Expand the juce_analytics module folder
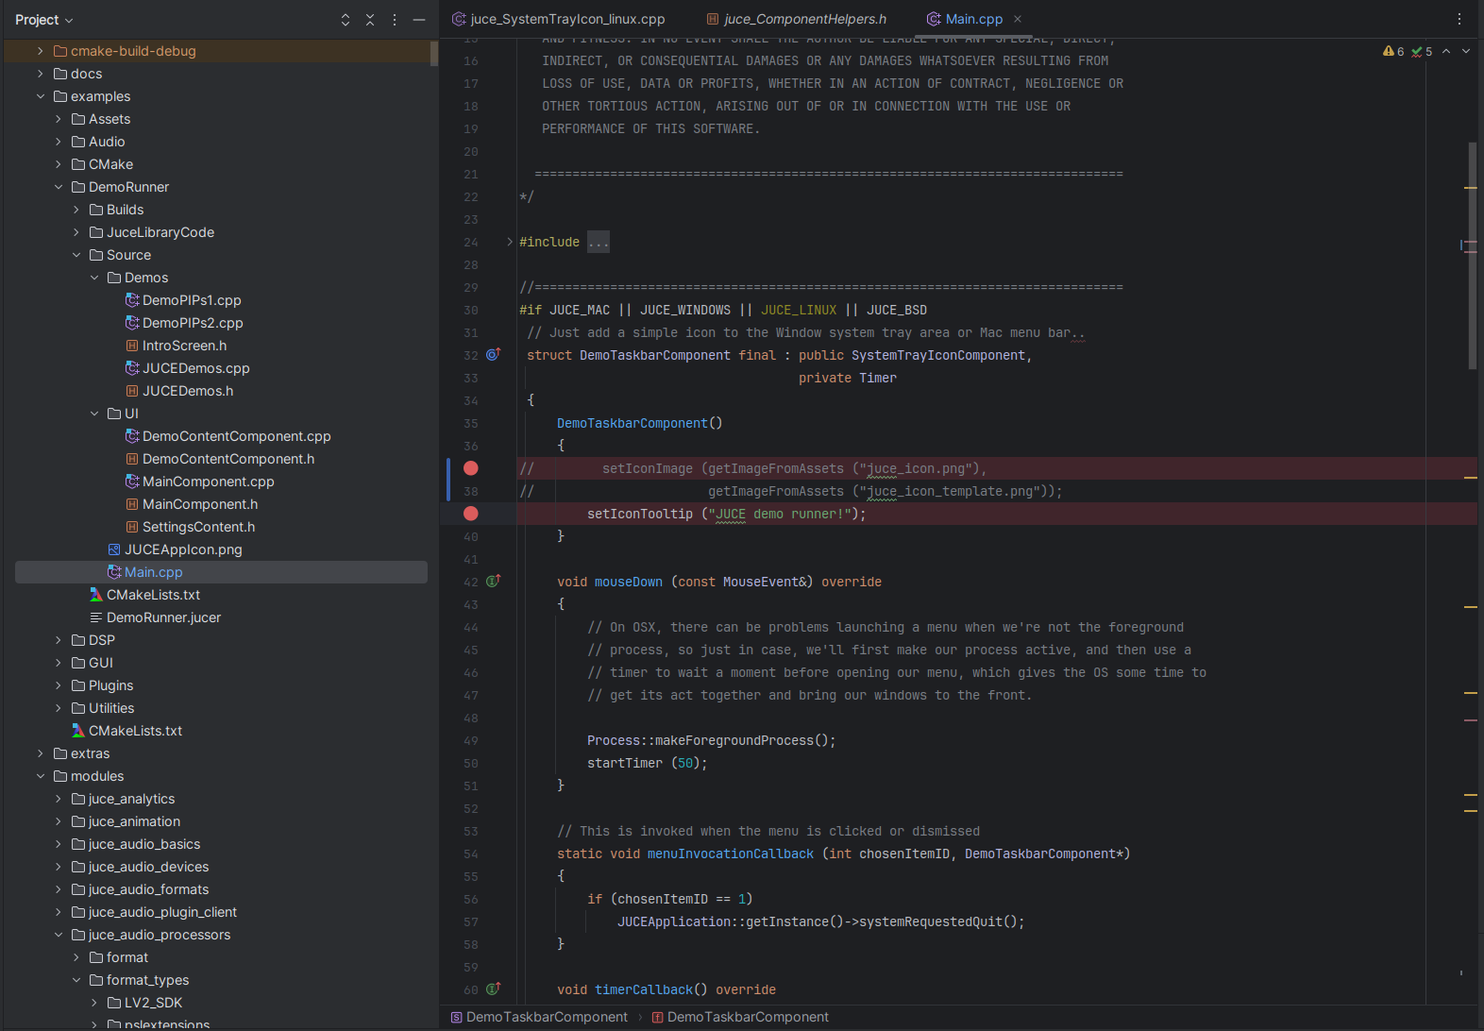The height and width of the screenshot is (1031, 1484). pos(59,799)
